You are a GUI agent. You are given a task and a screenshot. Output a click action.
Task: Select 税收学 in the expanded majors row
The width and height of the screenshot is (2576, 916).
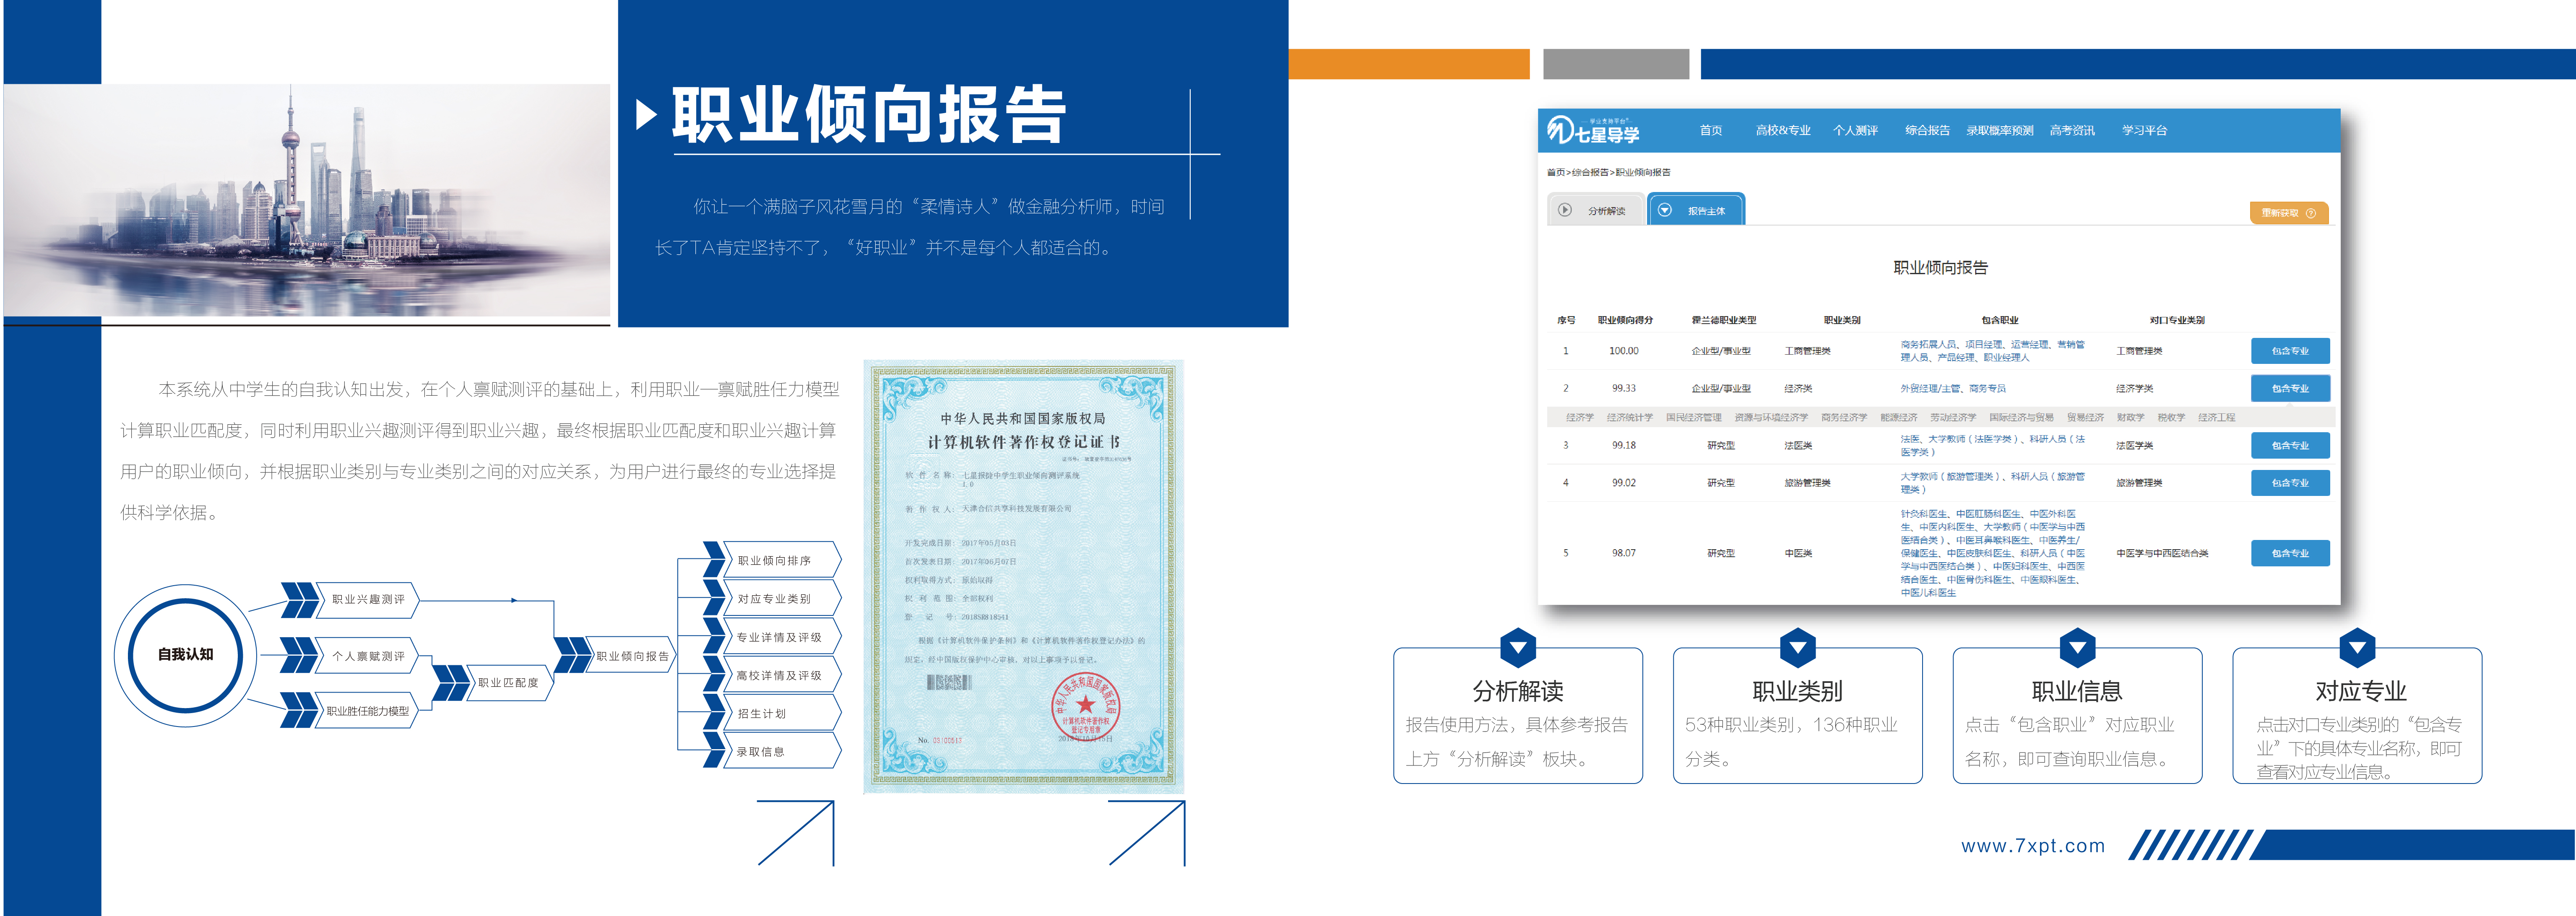point(2170,417)
